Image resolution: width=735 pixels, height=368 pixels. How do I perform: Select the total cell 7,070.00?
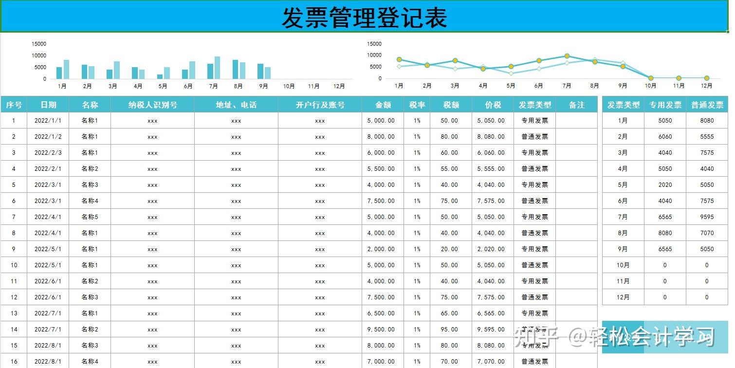(493, 362)
